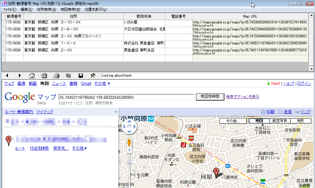This screenshot has width=315, height=188.
Task: Go forward with the right arrow toolbar button
Action: pos(20,75)
